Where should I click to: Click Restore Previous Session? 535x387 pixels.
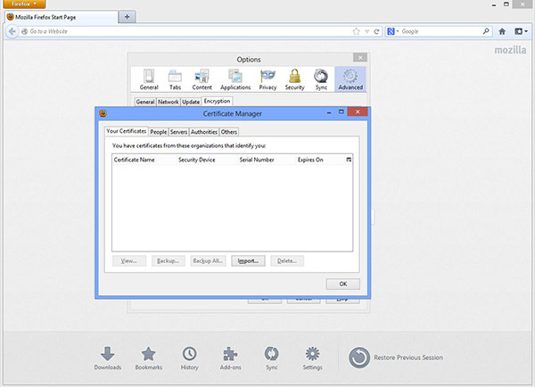click(x=395, y=358)
